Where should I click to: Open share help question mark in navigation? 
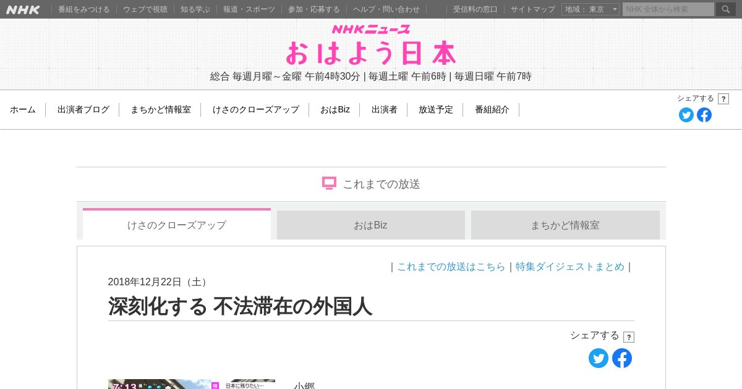pos(723,99)
